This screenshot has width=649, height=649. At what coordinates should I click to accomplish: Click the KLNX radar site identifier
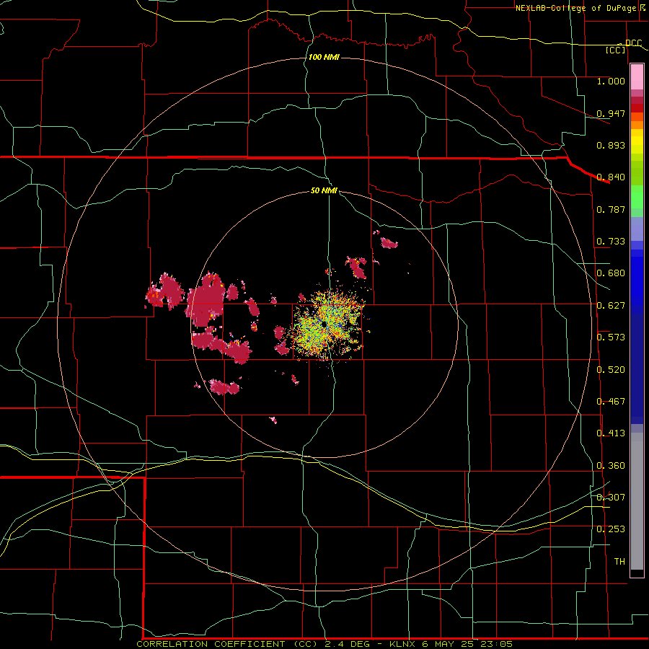pos(404,644)
